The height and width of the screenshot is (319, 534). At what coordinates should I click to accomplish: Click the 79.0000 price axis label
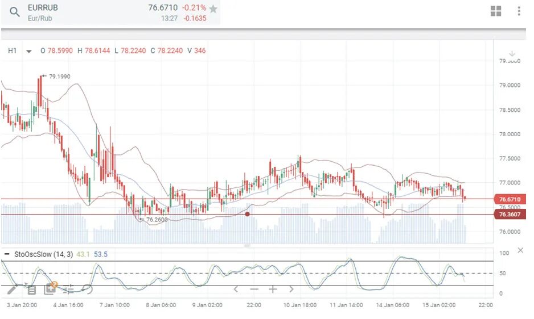click(x=510, y=85)
